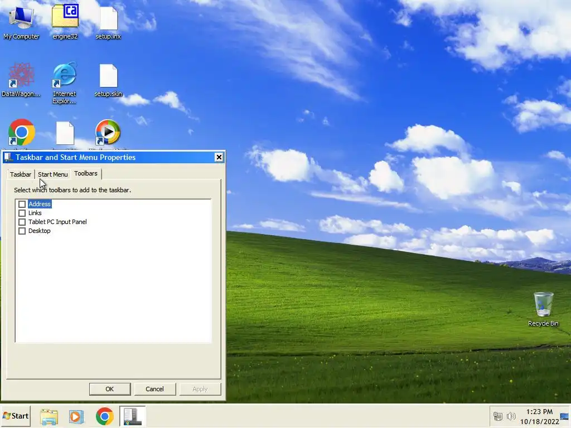Open My Computer desktop icon
This screenshot has width=571, height=428.
tap(21, 21)
